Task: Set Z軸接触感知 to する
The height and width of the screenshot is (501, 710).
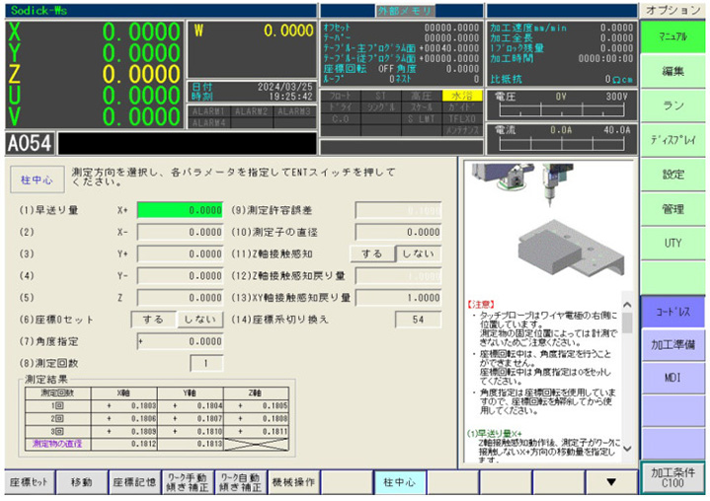Action: coord(371,254)
